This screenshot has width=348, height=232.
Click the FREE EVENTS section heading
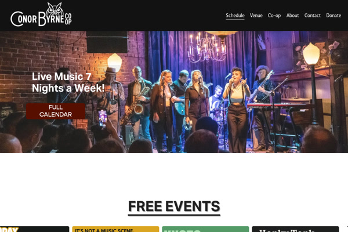174,206
